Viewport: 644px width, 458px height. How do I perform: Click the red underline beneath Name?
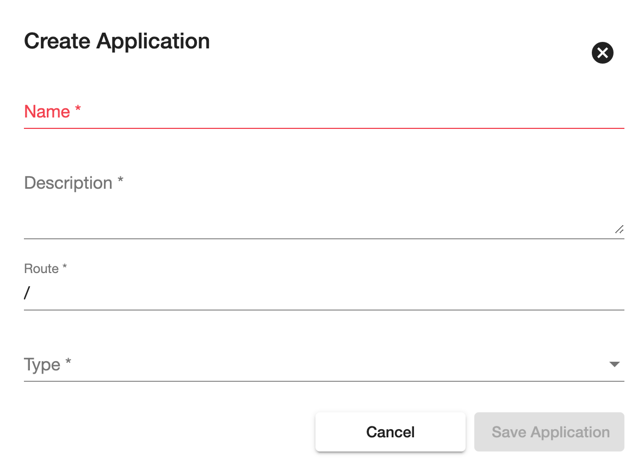[324, 128]
